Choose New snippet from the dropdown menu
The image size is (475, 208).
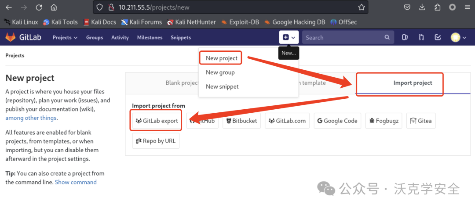click(222, 86)
